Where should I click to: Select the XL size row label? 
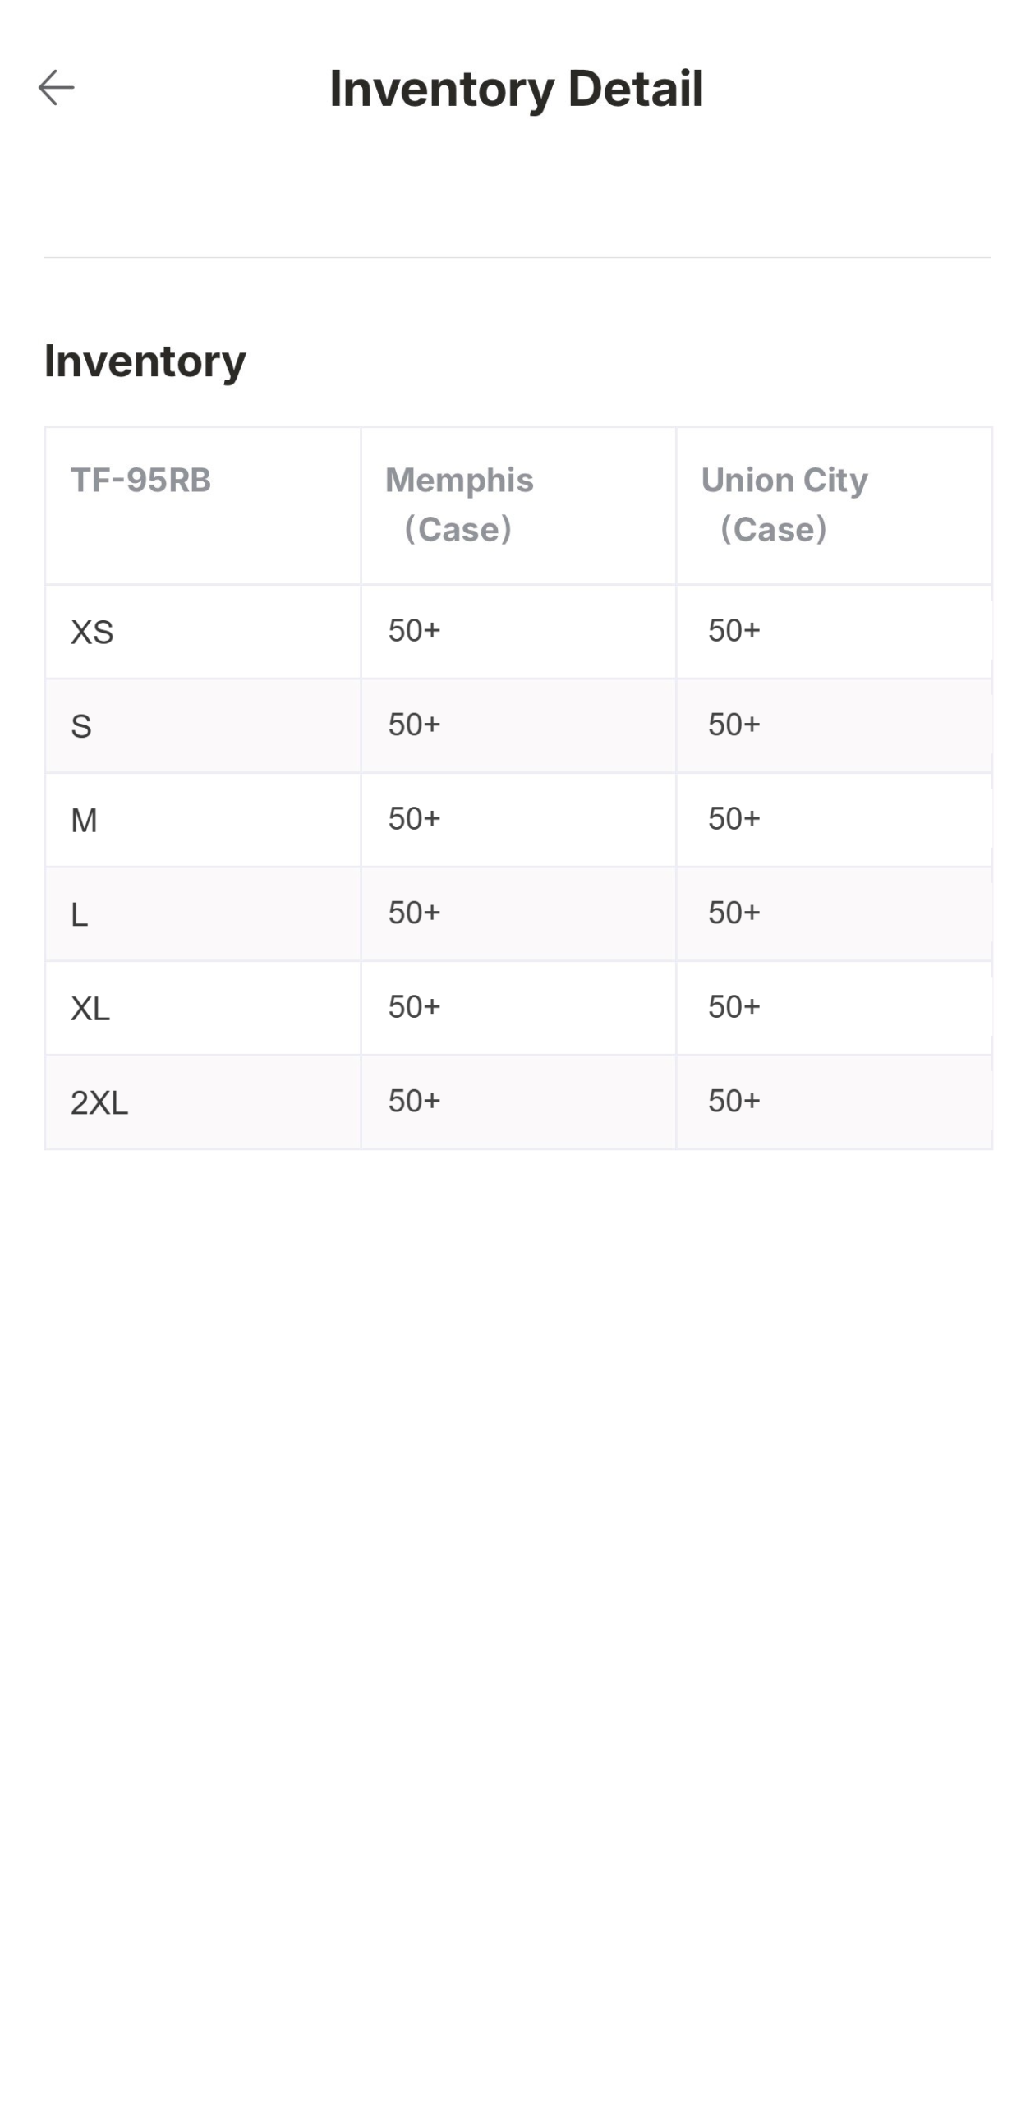coord(90,1009)
